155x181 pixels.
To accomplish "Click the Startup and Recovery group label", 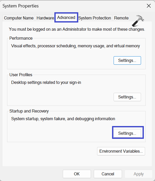I will [x=29, y=111].
